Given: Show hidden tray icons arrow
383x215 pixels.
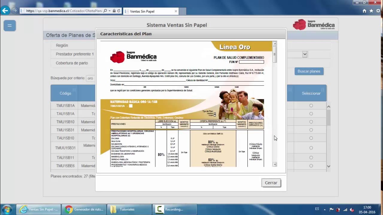Looking at the screenshot, I should [325, 209].
